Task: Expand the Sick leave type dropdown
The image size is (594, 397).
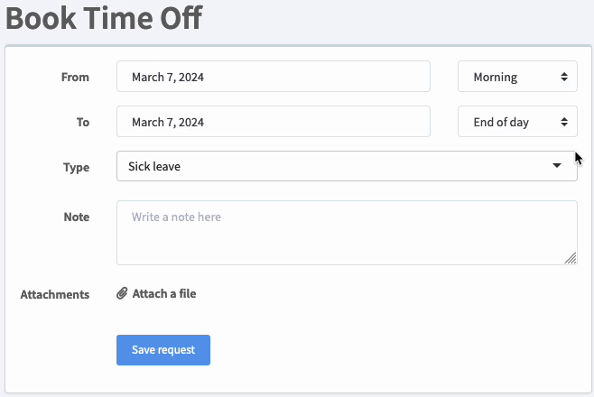Action: pos(347,166)
